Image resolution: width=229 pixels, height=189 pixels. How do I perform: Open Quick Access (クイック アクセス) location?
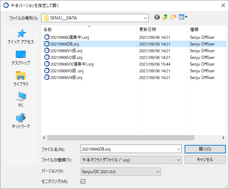tap(21, 37)
